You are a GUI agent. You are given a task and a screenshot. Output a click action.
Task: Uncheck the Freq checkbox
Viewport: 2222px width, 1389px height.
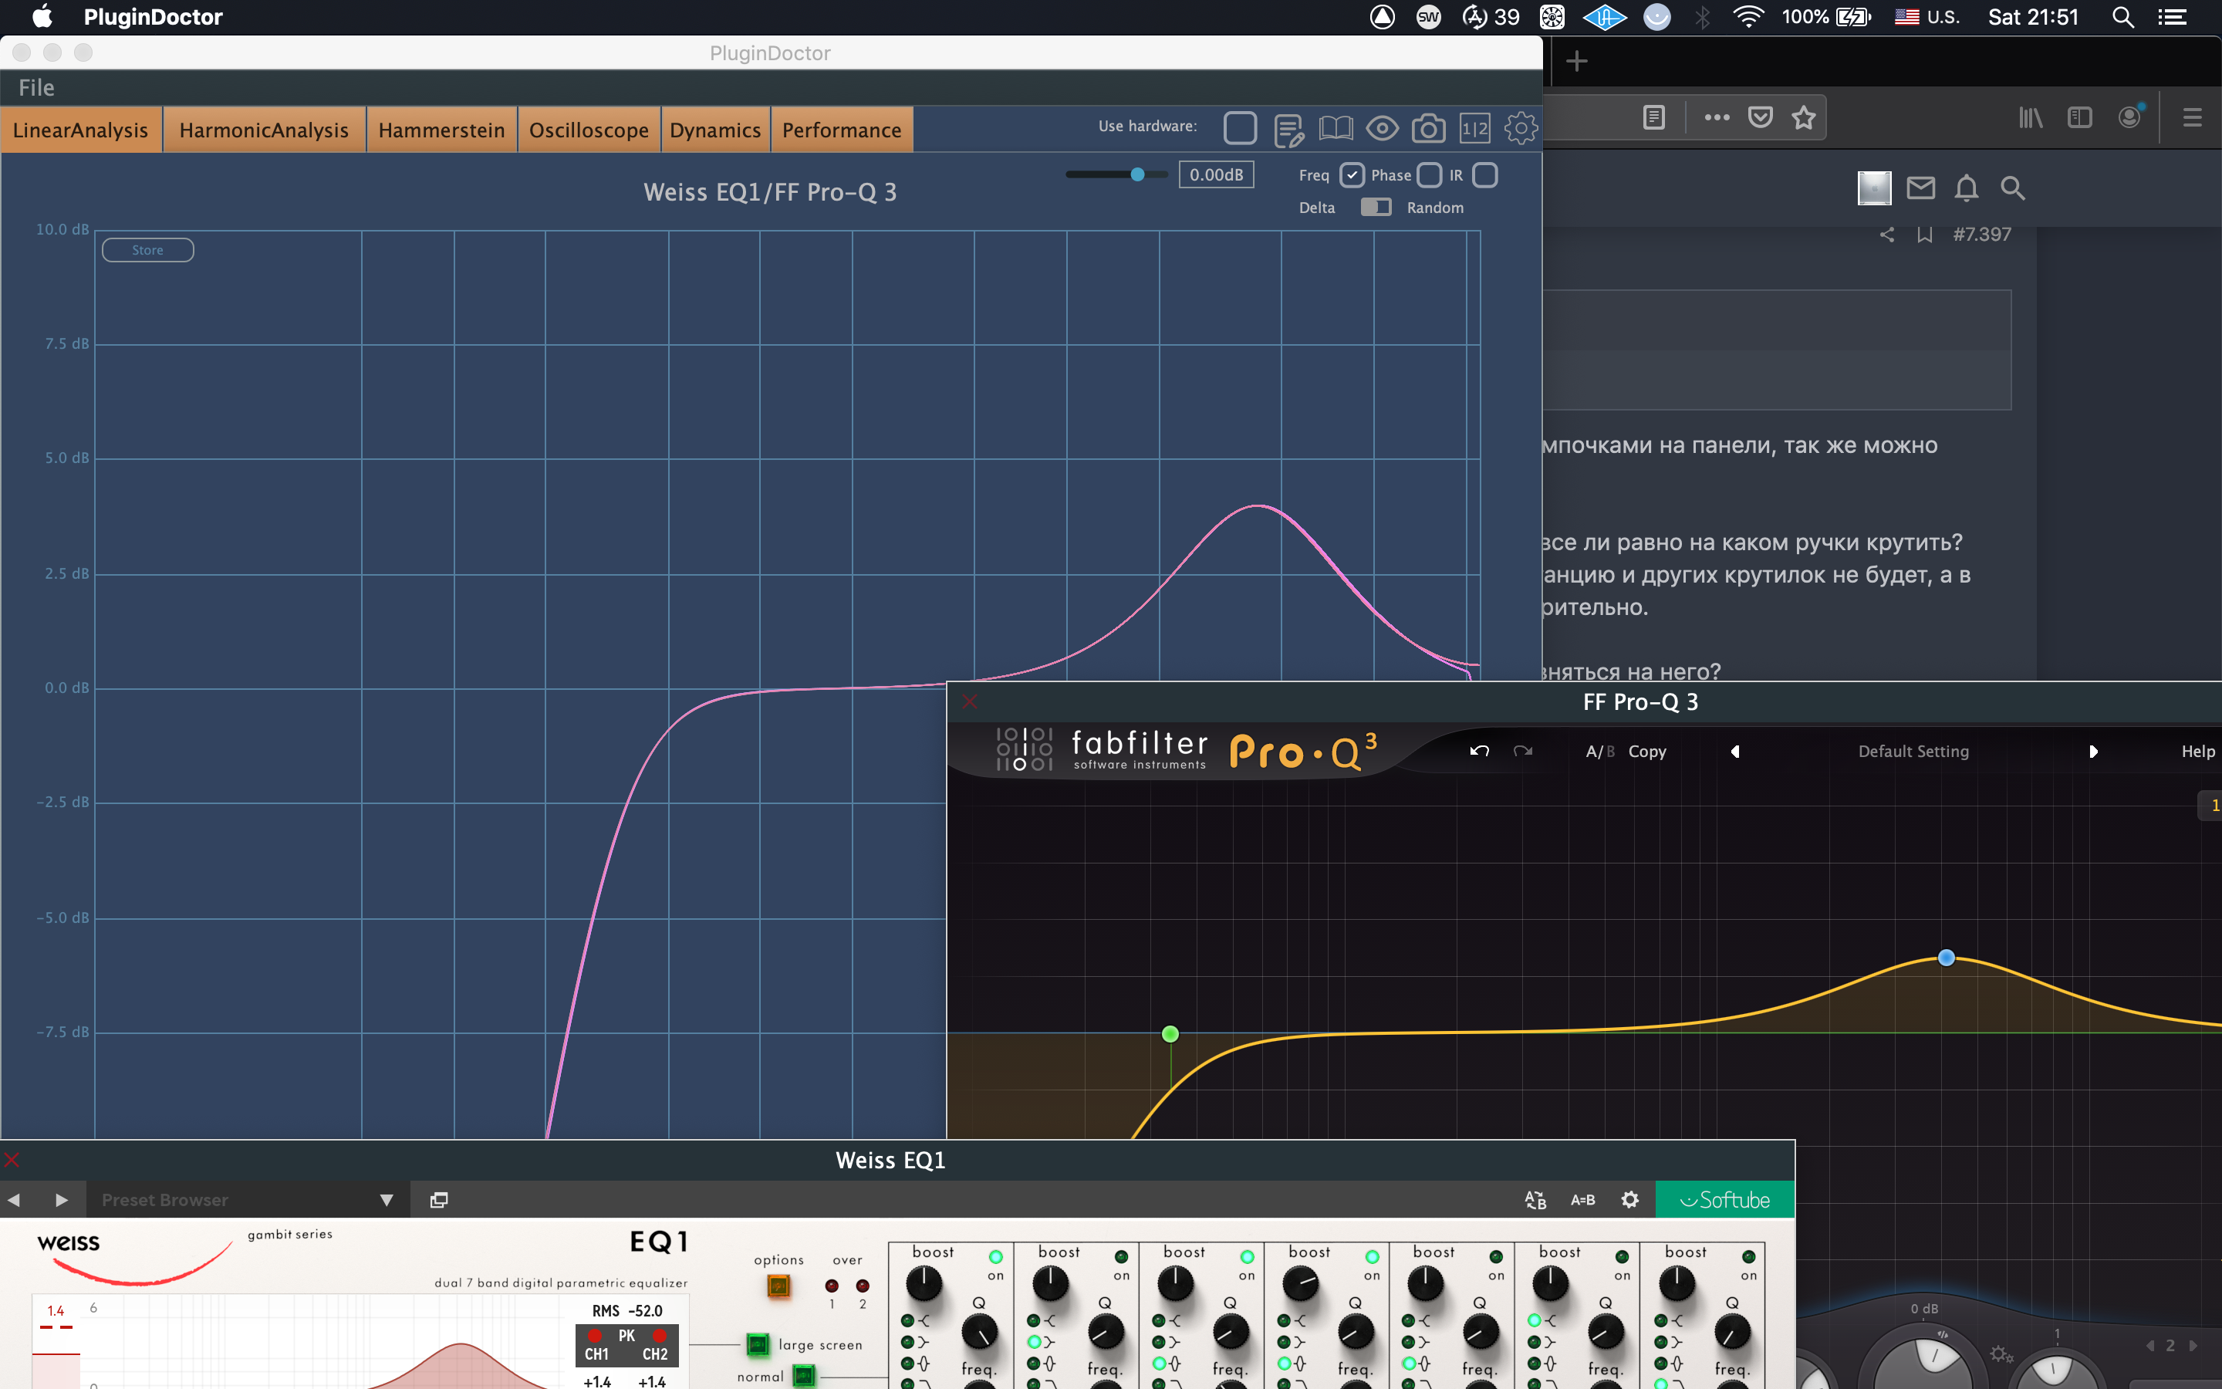1352,174
